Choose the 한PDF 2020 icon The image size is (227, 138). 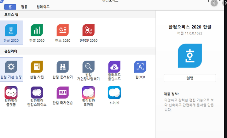(x=89, y=30)
